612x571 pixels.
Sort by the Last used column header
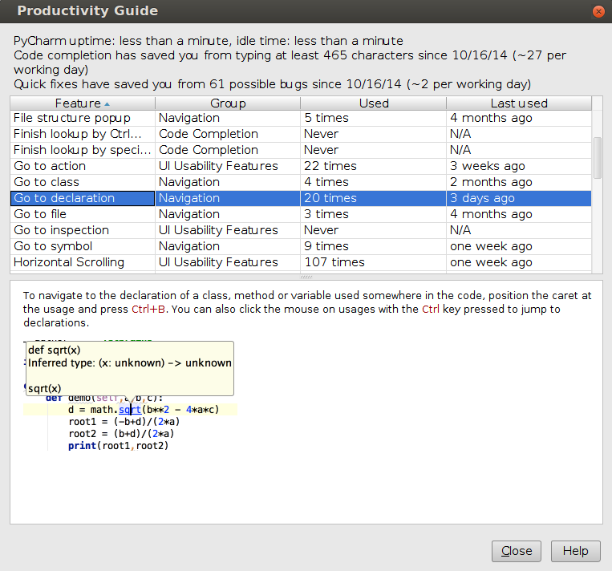click(x=519, y=103)
